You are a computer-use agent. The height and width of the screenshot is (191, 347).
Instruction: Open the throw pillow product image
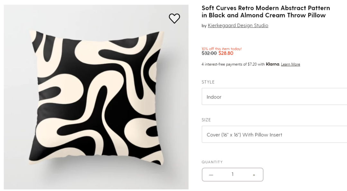click(96, 96)
